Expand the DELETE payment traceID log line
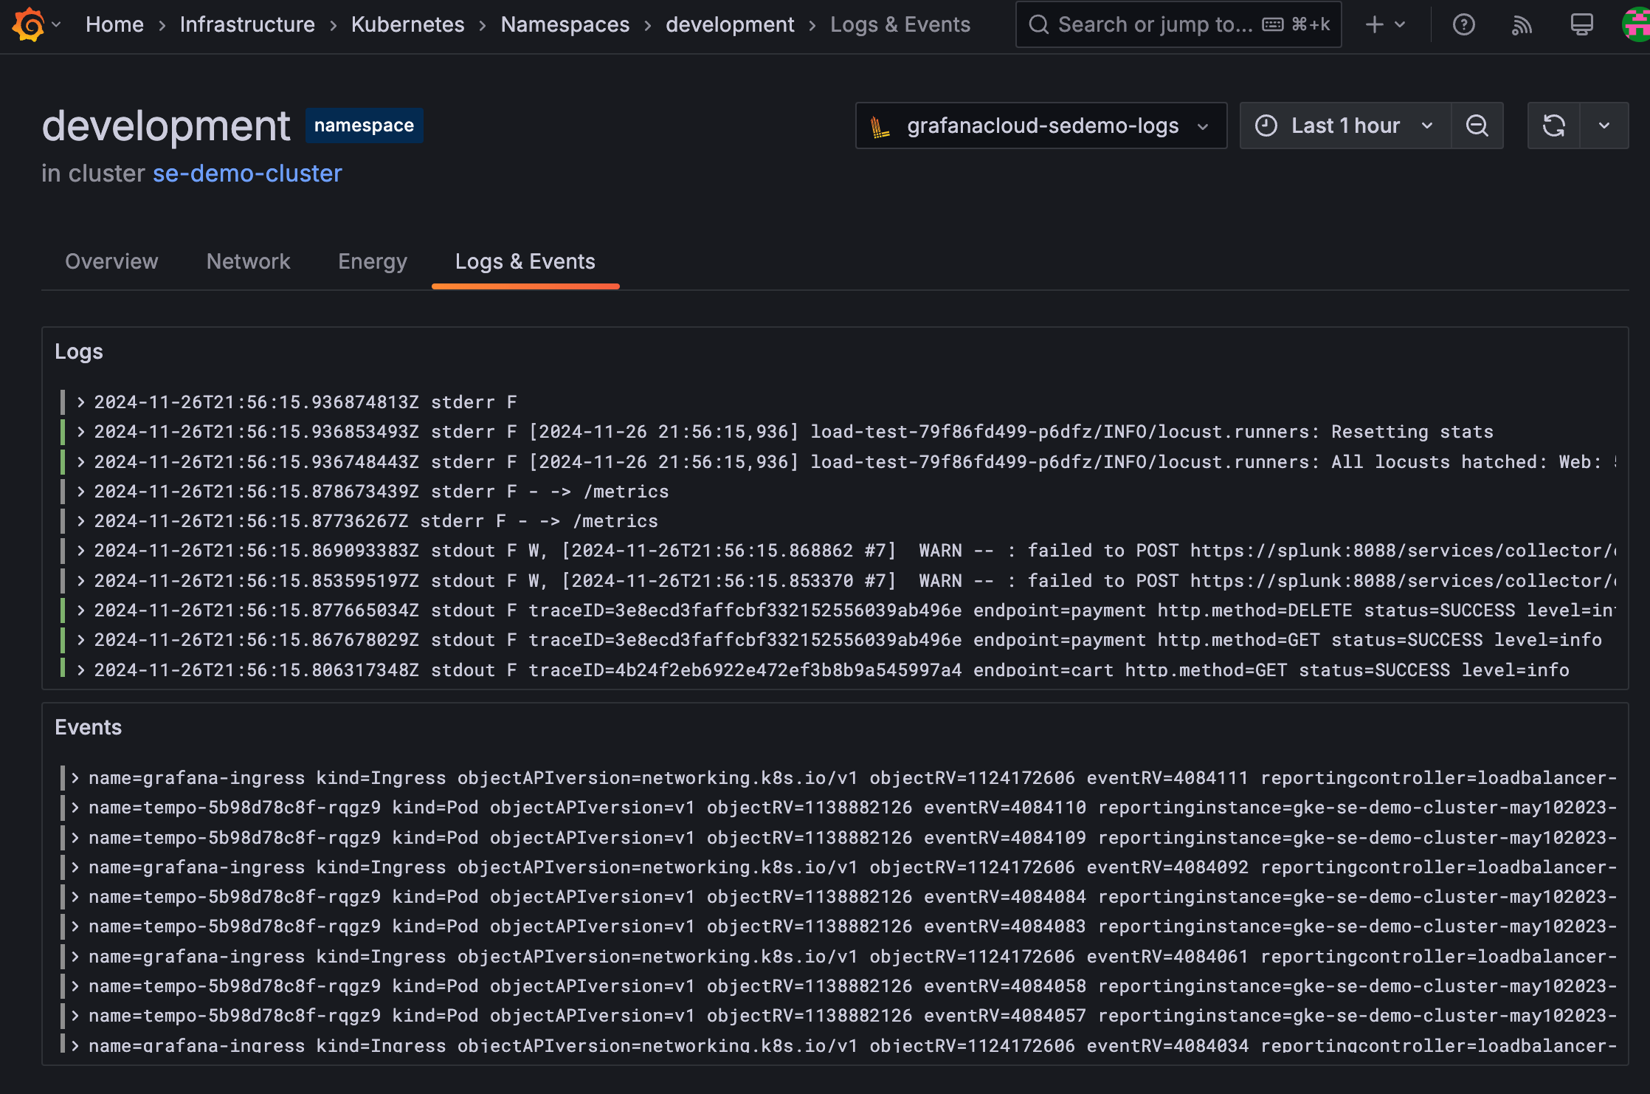 81,610
